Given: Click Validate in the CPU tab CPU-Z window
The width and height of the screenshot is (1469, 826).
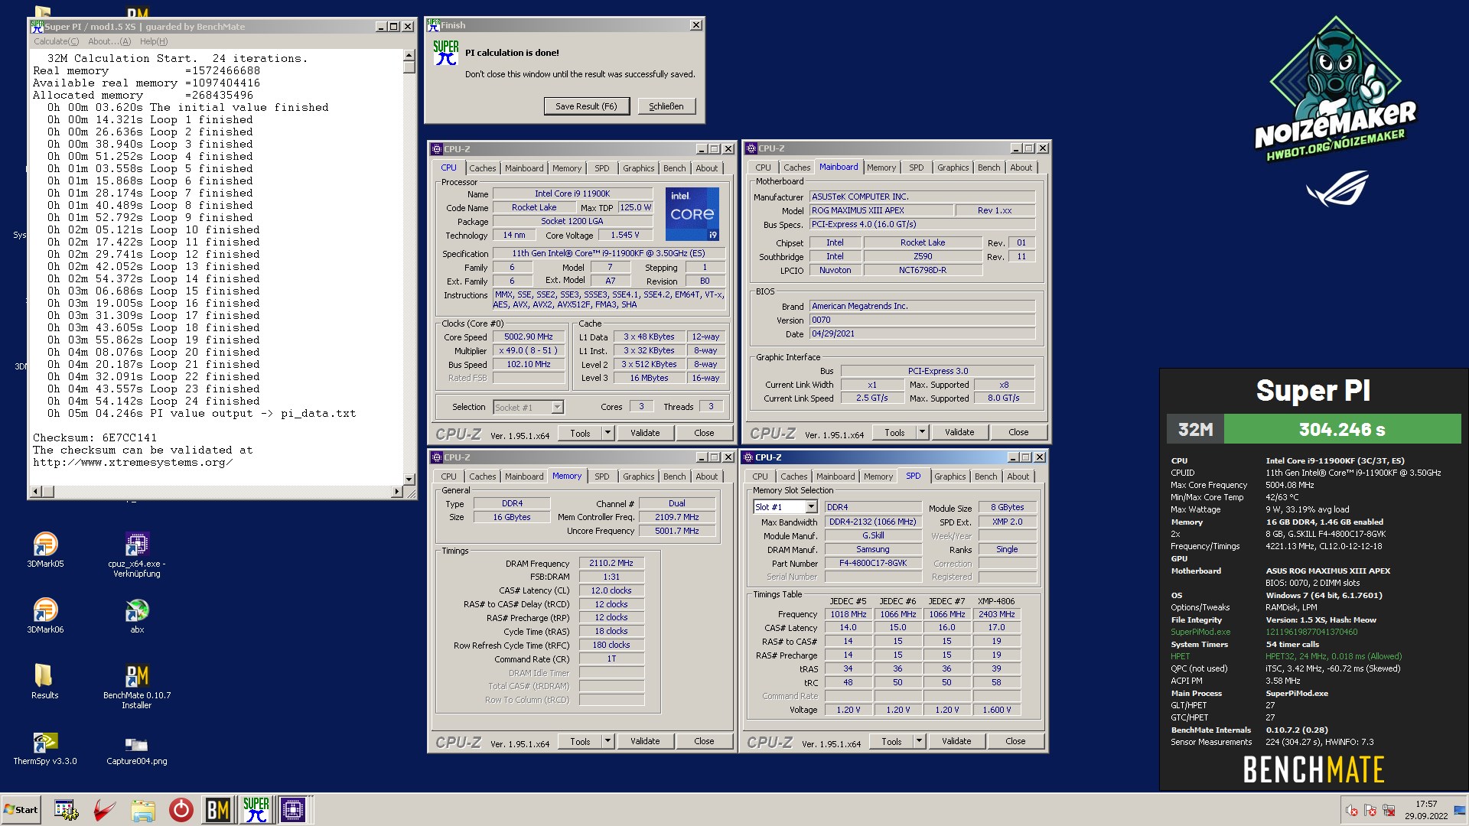Looking at the screenshot, I should 645,433.
